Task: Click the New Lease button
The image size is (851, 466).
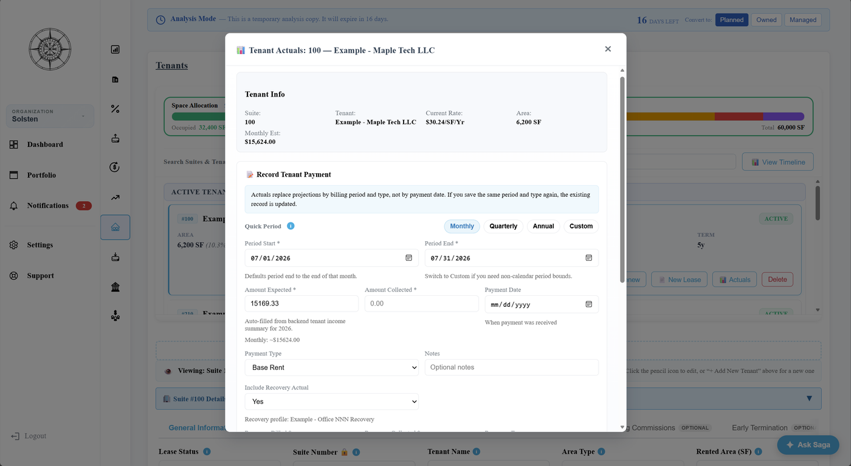Action: point(678,279)
